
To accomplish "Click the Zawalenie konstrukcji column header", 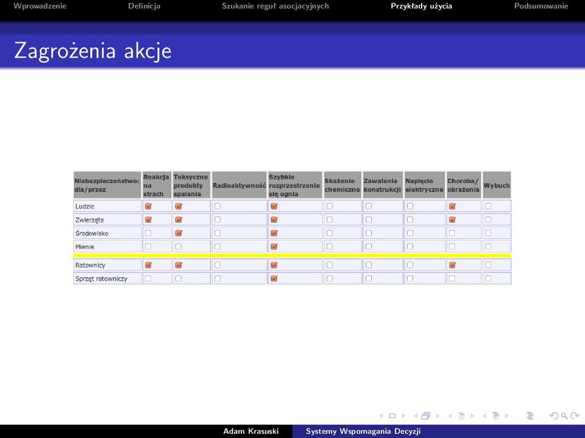I will pos(383,185).
